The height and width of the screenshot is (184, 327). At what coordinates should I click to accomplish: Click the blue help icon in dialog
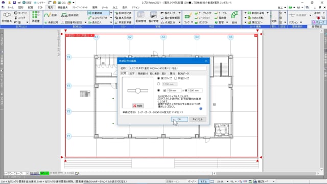tap(201, 108)
